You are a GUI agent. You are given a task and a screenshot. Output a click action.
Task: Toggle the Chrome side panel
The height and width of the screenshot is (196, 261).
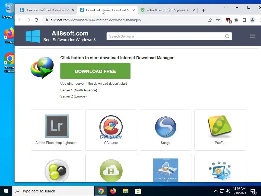244,20
